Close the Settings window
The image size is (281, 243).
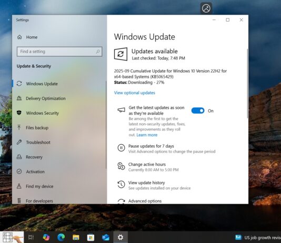[x=242, y=19]
